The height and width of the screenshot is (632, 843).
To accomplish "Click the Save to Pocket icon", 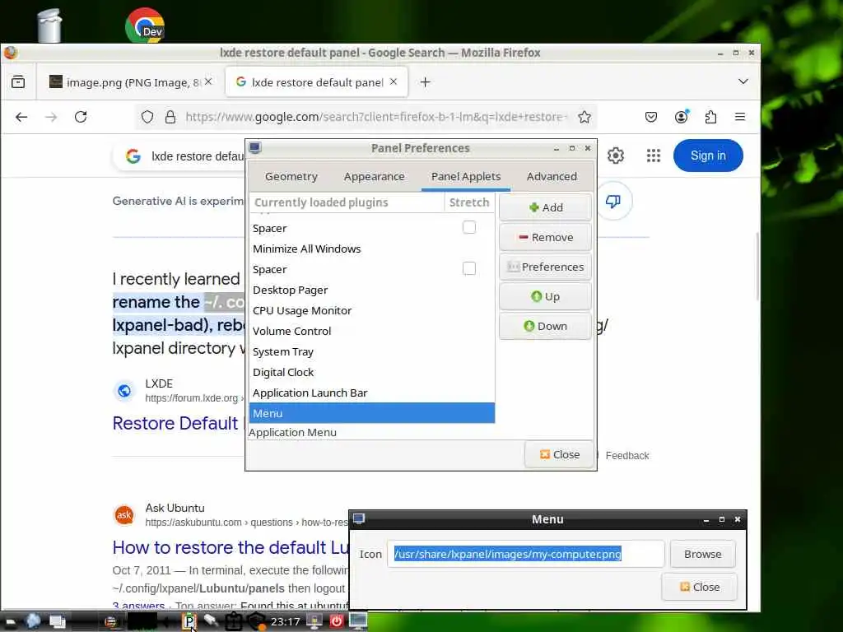I will point(651,117).
